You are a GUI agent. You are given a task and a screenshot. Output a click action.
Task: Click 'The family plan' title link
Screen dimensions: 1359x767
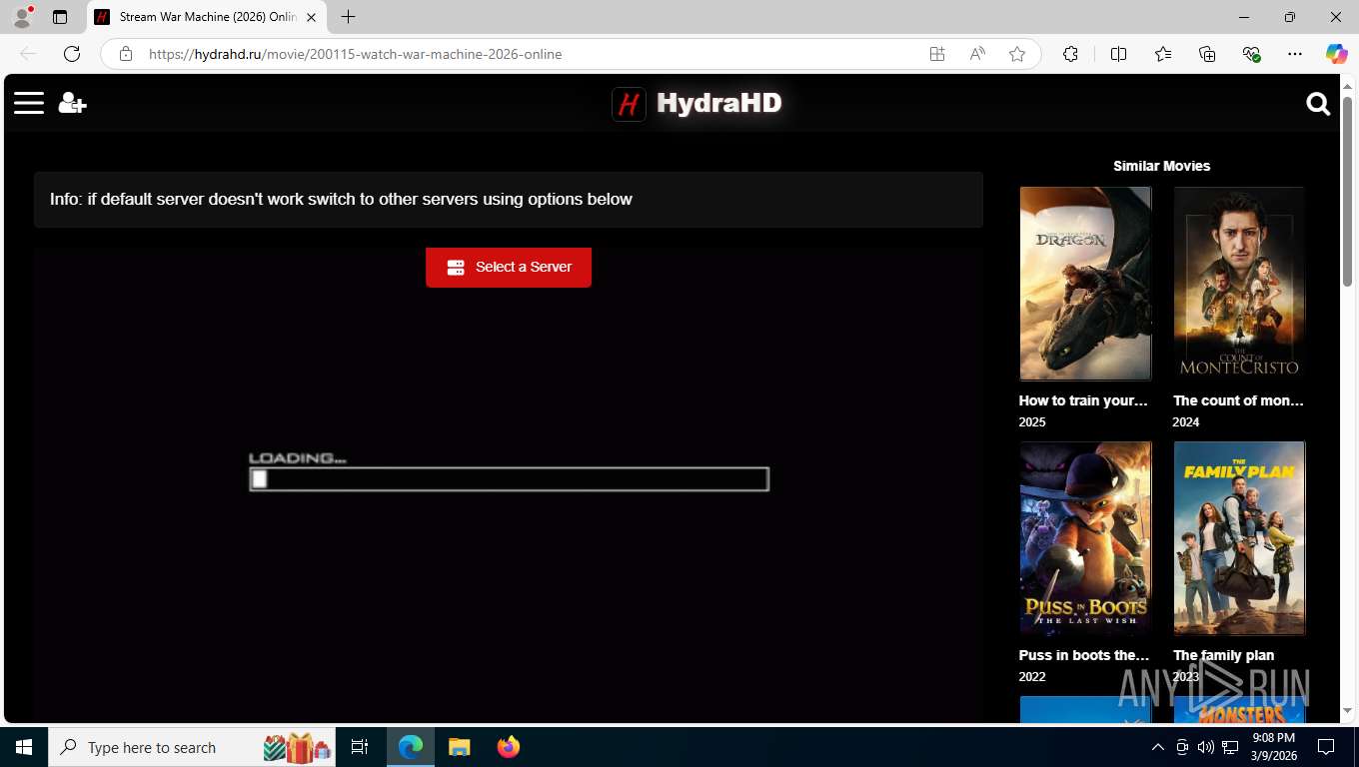[x=1223, y=655]
